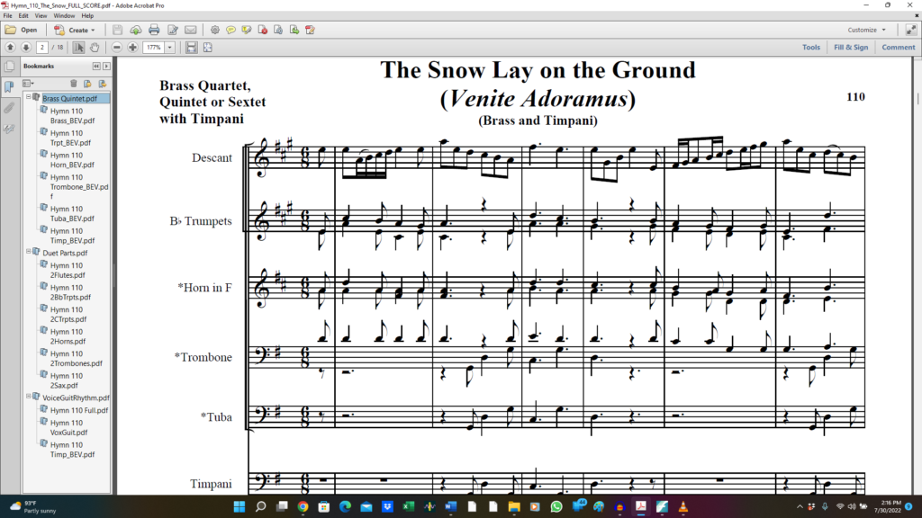Image resolution: width=922 pixels, height=518 pixels.
Task: Collapse the VoiceGuitRhythm.pdf tree node
Action: 28,397
